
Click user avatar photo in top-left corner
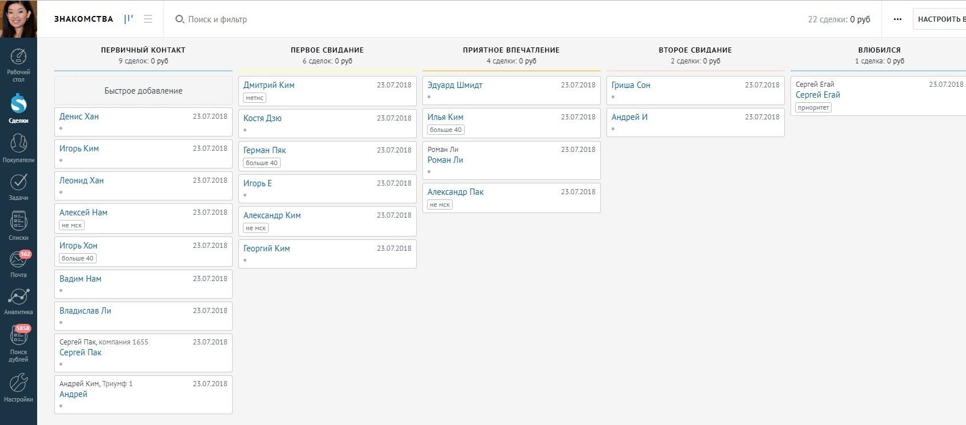(18, 19)
